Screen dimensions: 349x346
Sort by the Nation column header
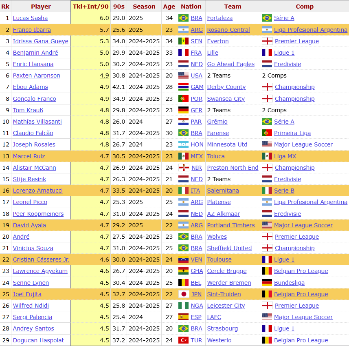coord(191,7)
